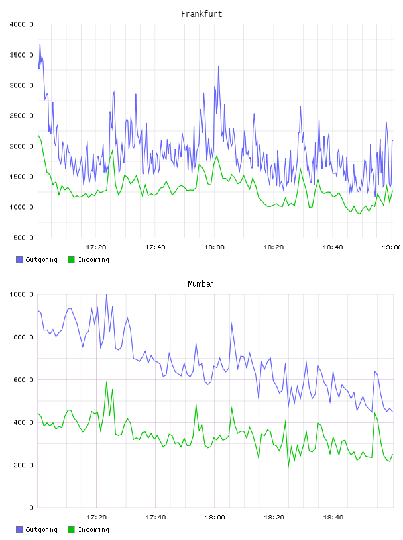Image resolution: width=403 pixels, height=540 pixels.
Task: Click the 2500.0 axis label on Frankfurt
Action: coord(21,116)
